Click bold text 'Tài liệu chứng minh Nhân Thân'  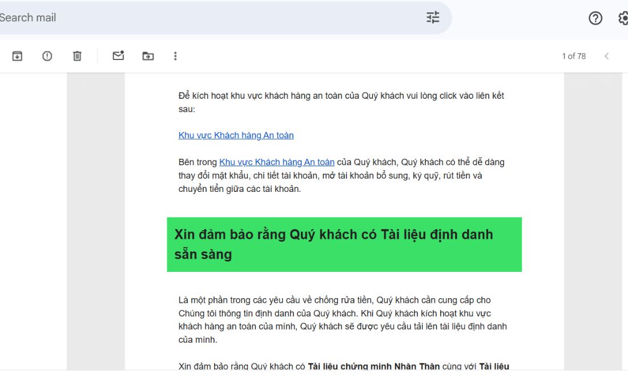[374, 366]
